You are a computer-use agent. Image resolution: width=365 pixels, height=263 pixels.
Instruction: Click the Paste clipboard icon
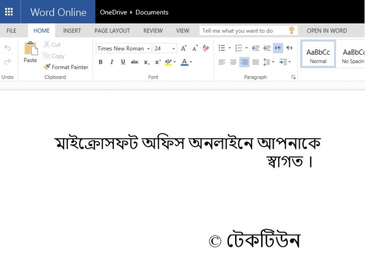tap(30, 49)
